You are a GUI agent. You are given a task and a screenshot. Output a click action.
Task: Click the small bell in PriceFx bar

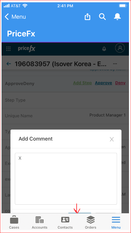pos(104,49)
